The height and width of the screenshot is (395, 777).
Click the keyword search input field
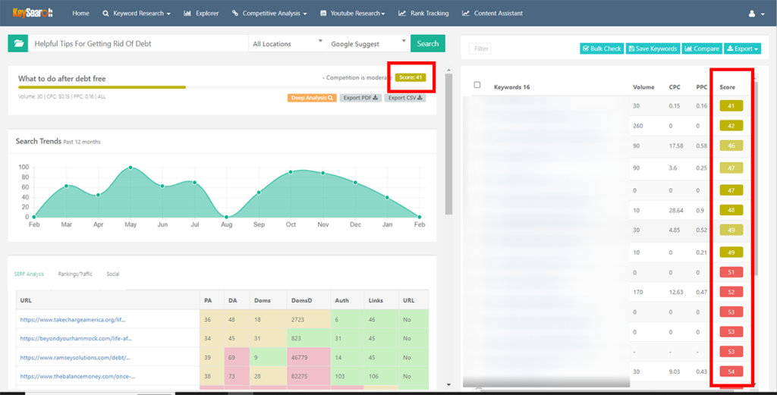tap(138, 43)
